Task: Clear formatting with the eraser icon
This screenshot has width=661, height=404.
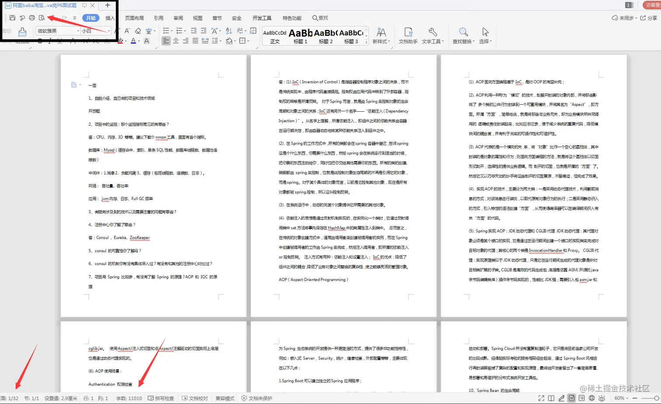Action: 138,31
